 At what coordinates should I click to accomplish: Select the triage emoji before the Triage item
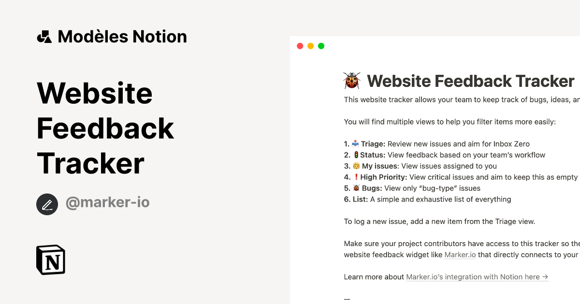355,143
